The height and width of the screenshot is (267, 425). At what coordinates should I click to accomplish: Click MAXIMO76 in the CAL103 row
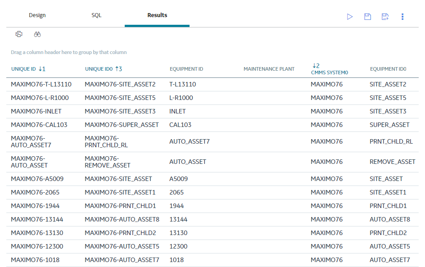[326, 125]
